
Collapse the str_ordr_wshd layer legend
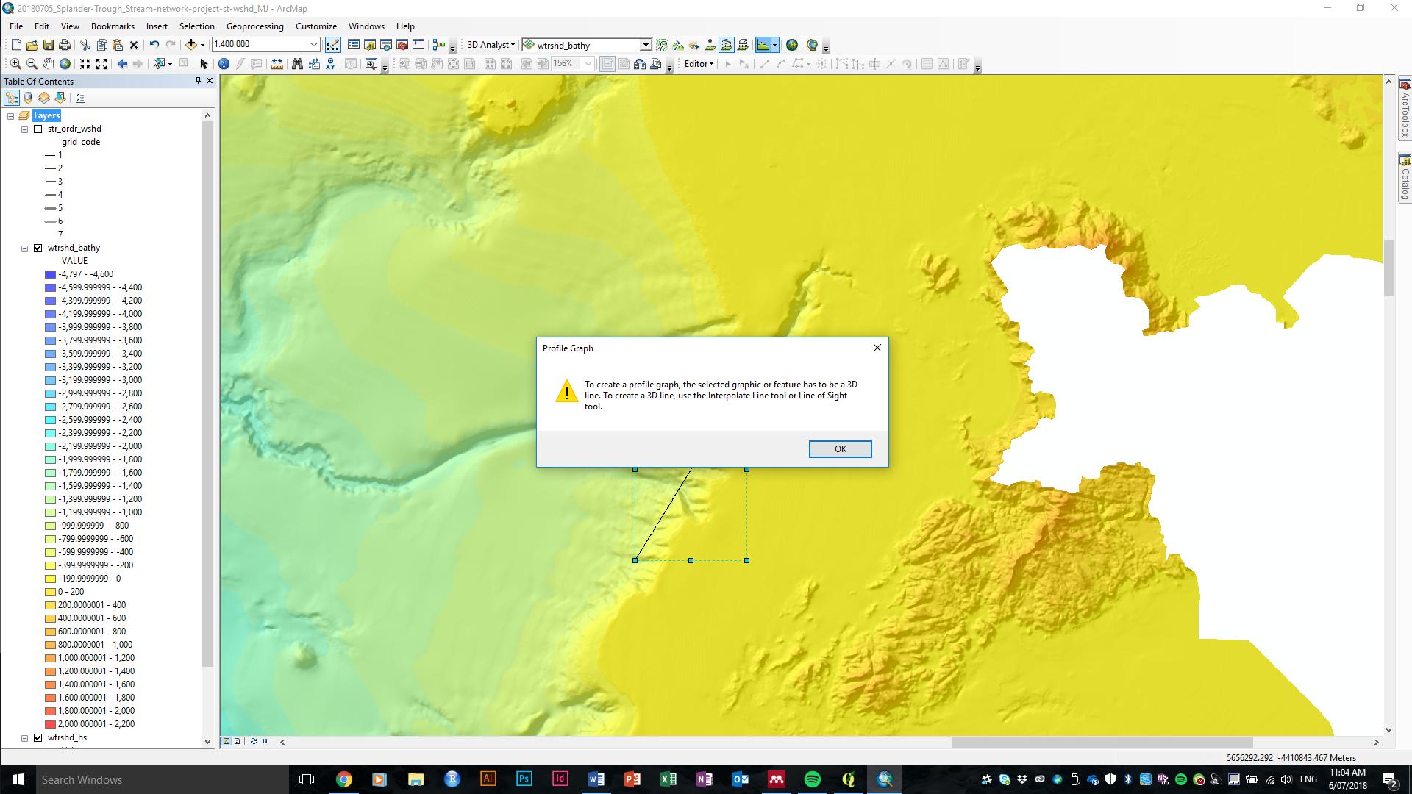(24, 129)
